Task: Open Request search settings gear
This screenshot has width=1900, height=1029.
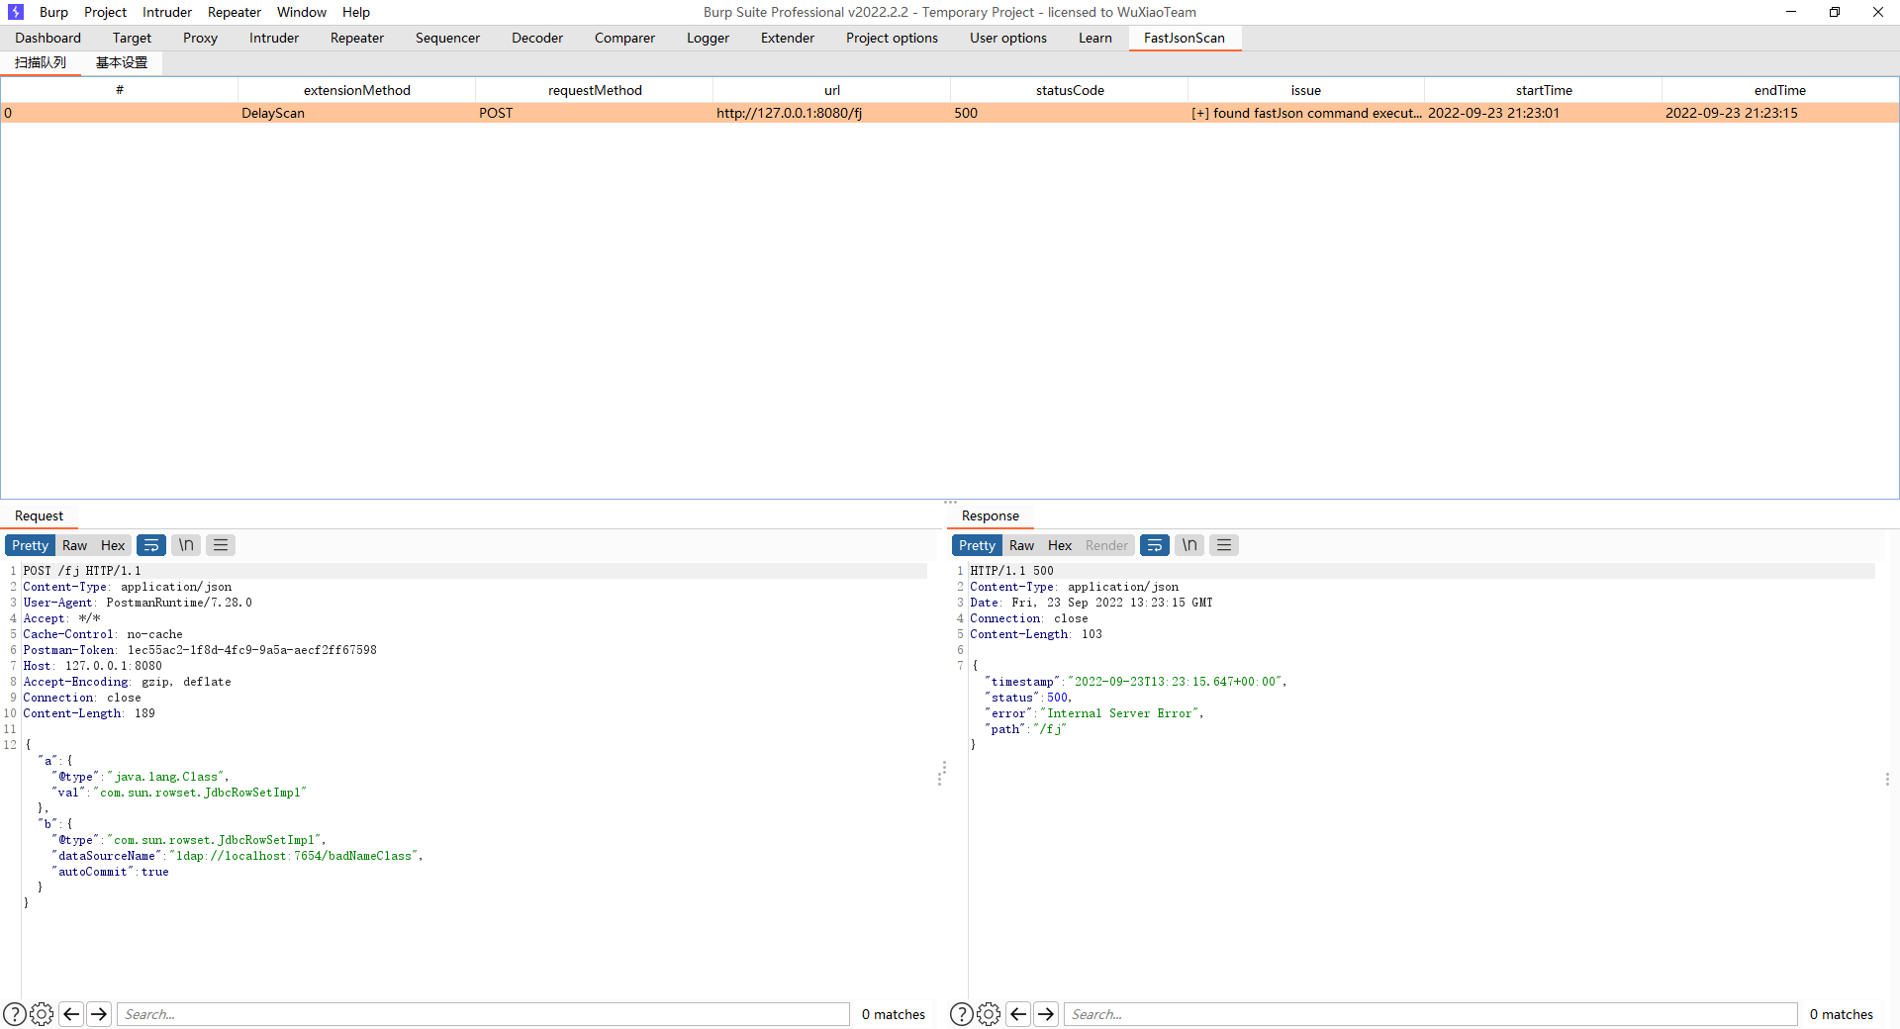Action: [42, 1014]
